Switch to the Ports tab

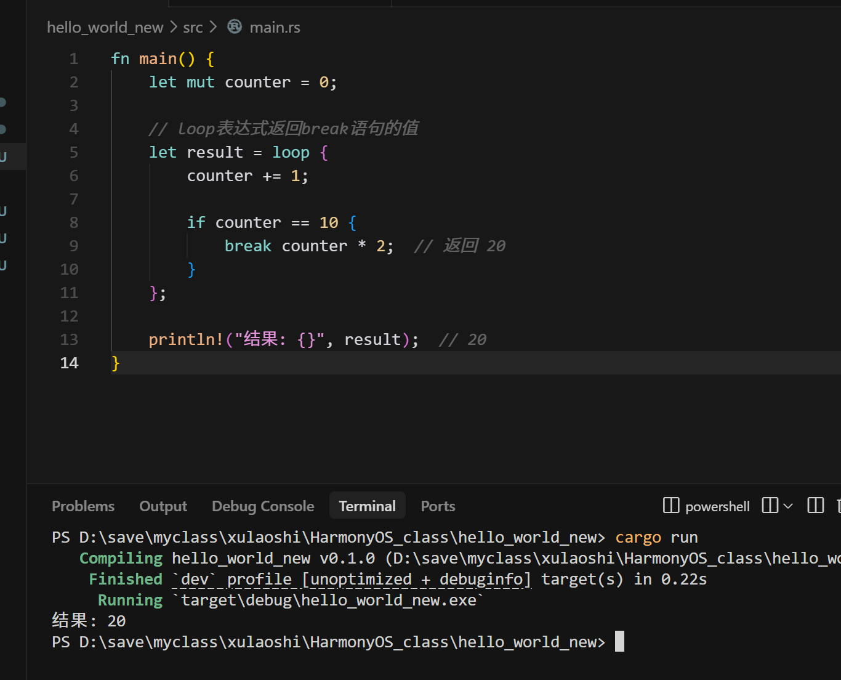438,506
